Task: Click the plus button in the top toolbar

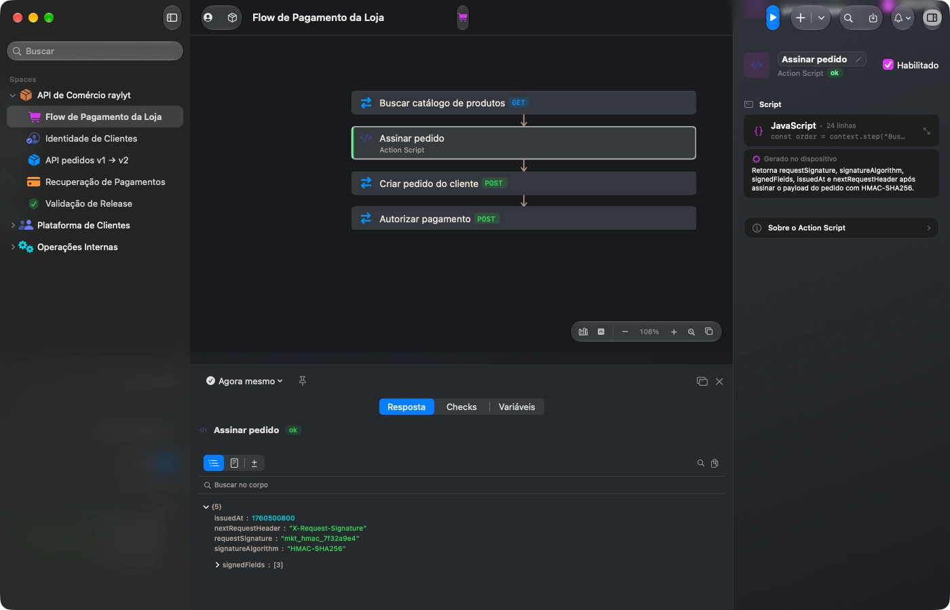Action: pyautogui.click(x=801, y=18)
